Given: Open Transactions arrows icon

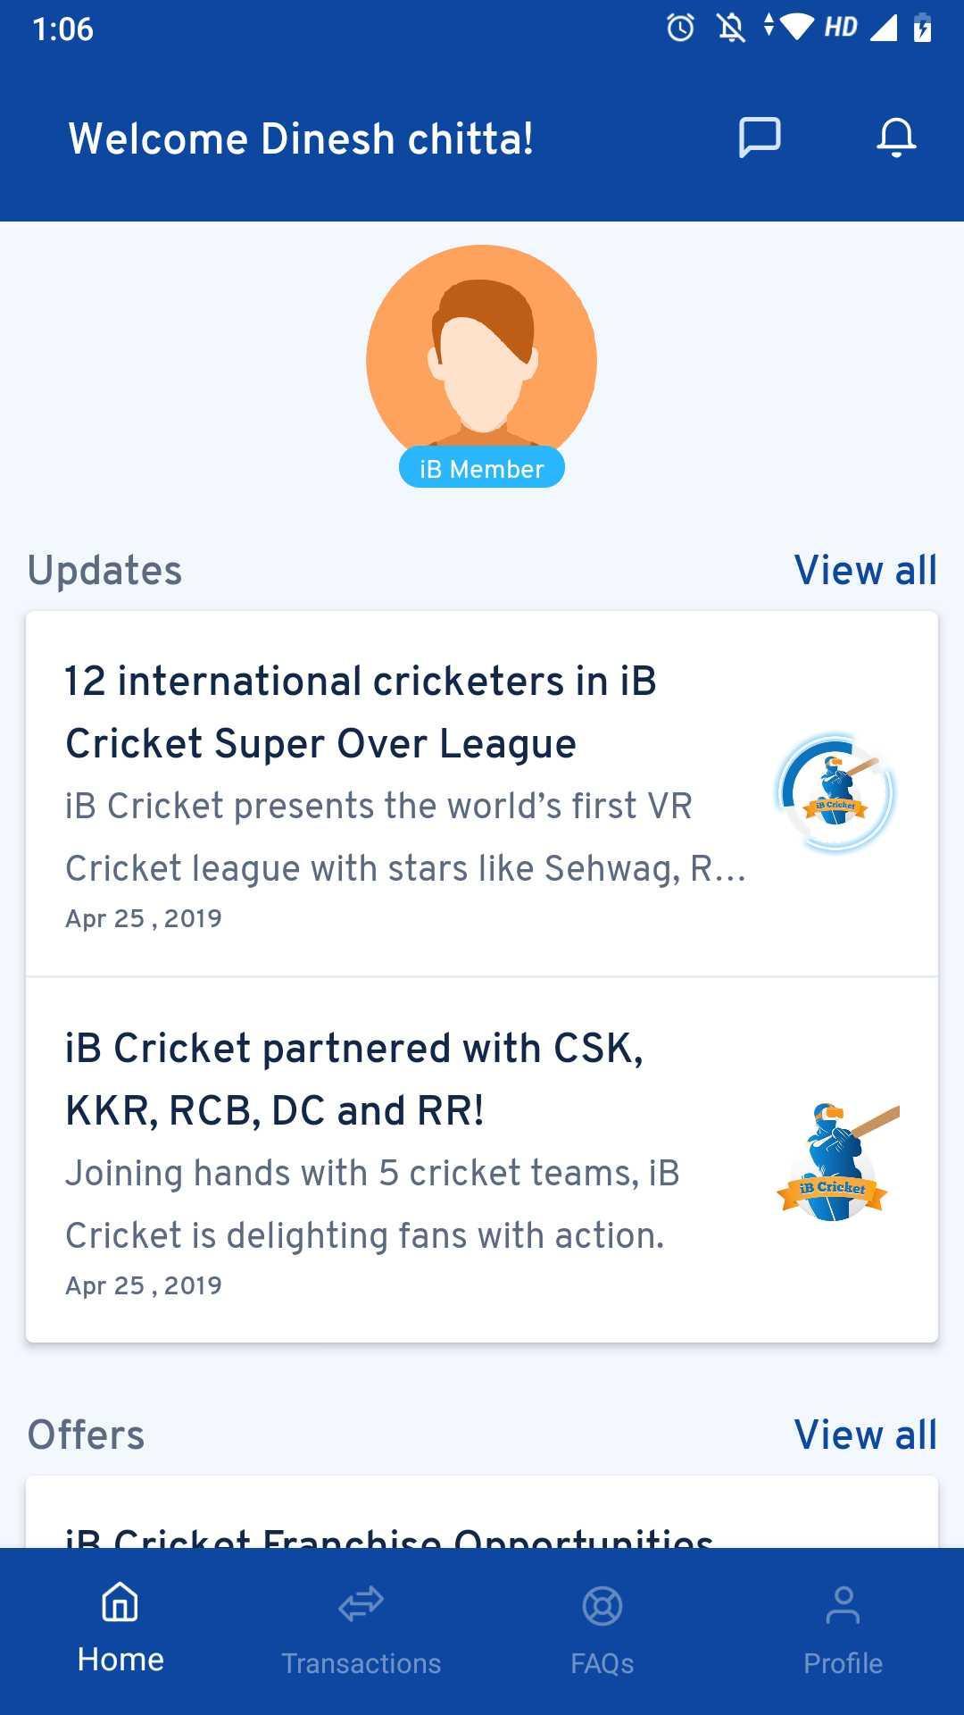Looking at the screenshot, I should click(361, 1604).
